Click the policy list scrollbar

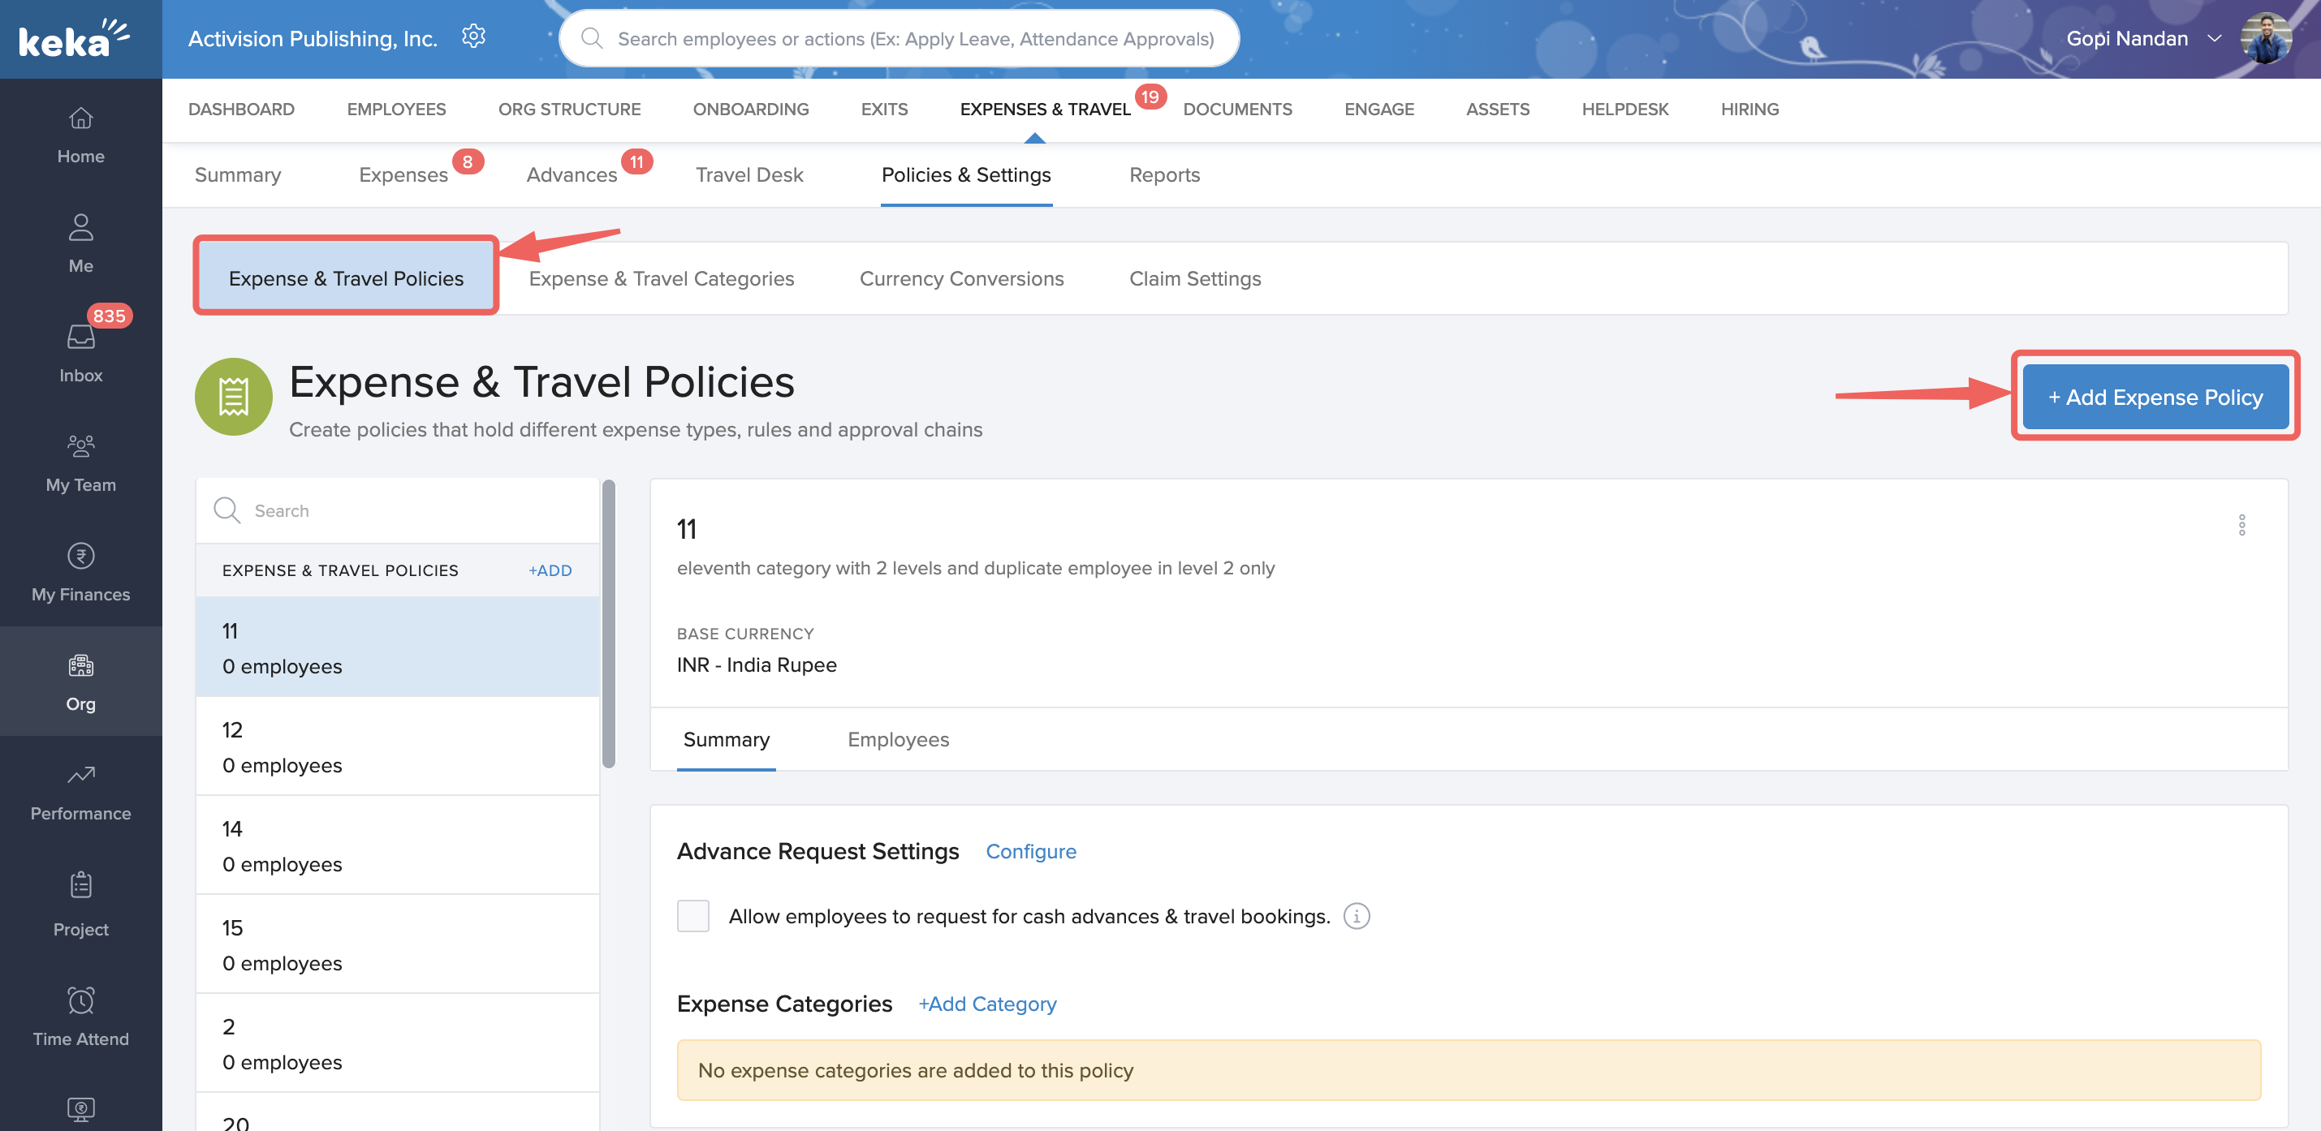pyautogui.click(x=609, y=623)
